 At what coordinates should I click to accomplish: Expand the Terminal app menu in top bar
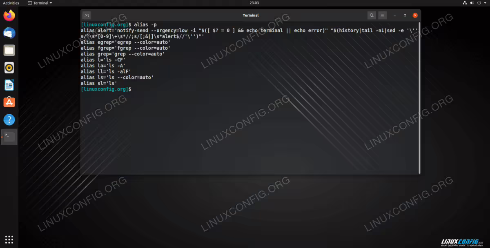coord(40,3)
